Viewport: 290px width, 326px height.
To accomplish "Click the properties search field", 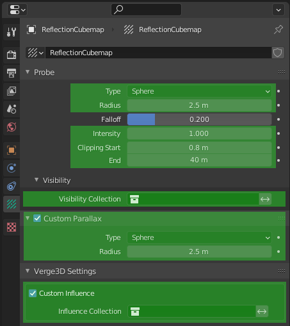I will pos(146,10).
